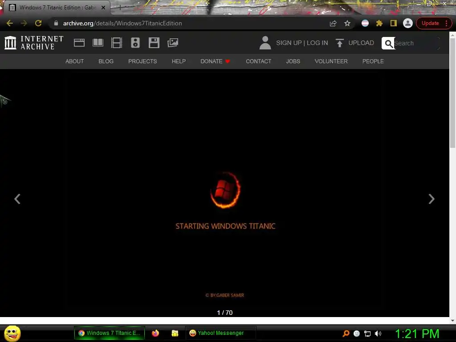456x342 pixels.
Task: Focus the Internet Archive Search field
Action: coord(416,43)
